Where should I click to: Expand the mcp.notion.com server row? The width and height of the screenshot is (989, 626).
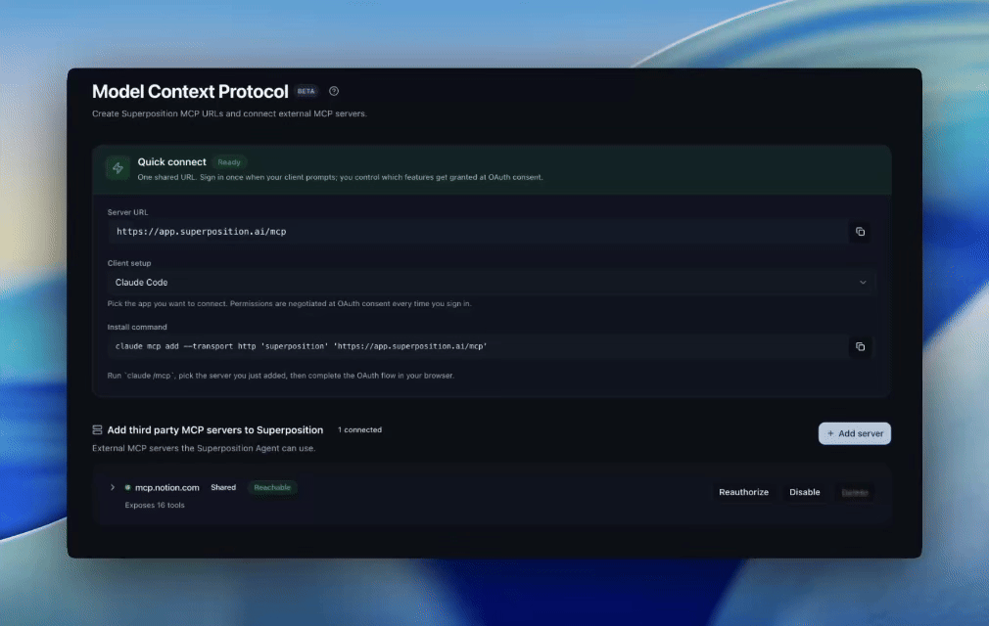[113, 487]
